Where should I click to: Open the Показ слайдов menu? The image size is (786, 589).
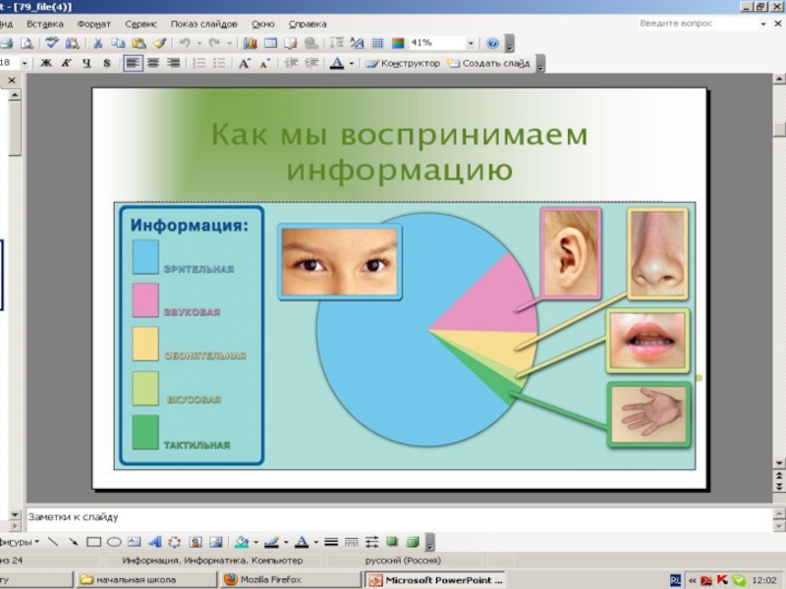tap(205, 23)
